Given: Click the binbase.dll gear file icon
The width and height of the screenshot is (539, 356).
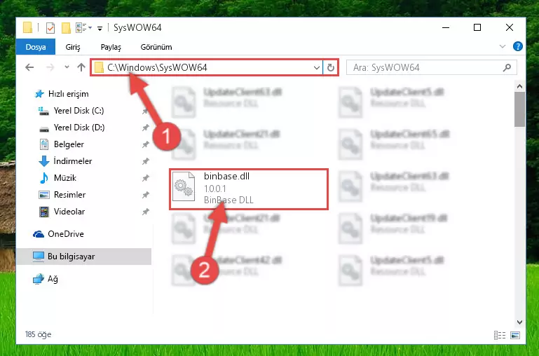Looking at the screenshot, I should [184, 186].
